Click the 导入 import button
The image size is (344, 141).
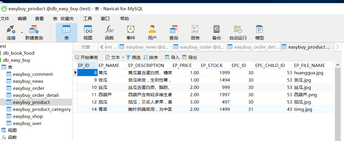pos(172,58)
